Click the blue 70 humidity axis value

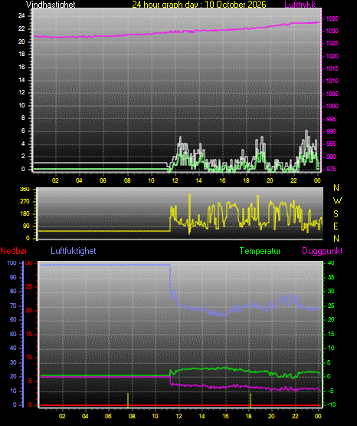click(13, 306)
